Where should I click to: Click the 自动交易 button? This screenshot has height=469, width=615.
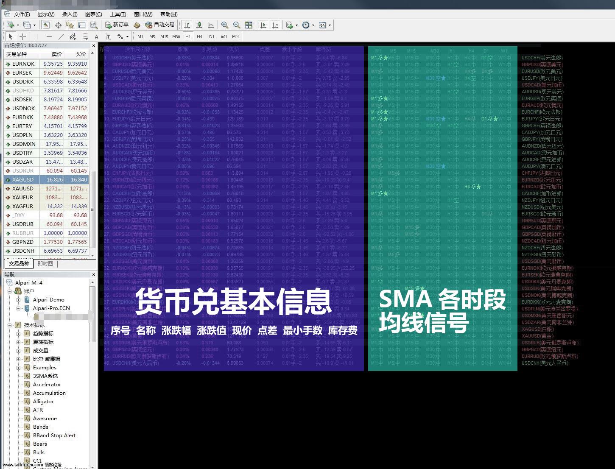coord(159,25)
